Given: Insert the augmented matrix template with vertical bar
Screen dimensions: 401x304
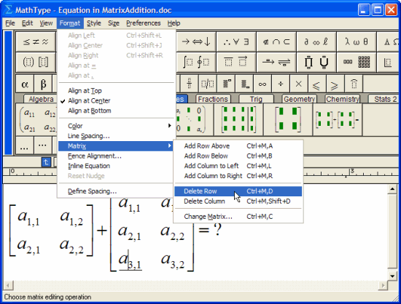Looking at the screenshot, I should 238,120.
